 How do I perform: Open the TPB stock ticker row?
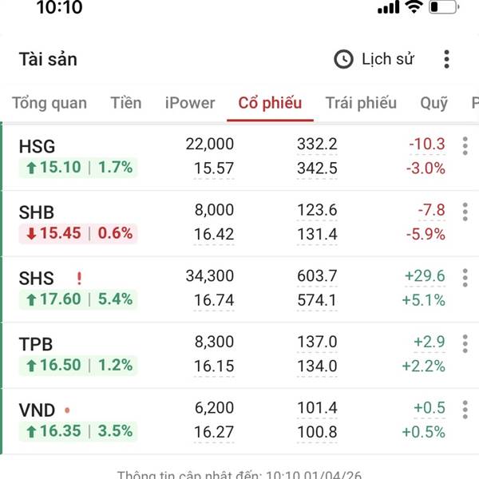click(36, 344)
